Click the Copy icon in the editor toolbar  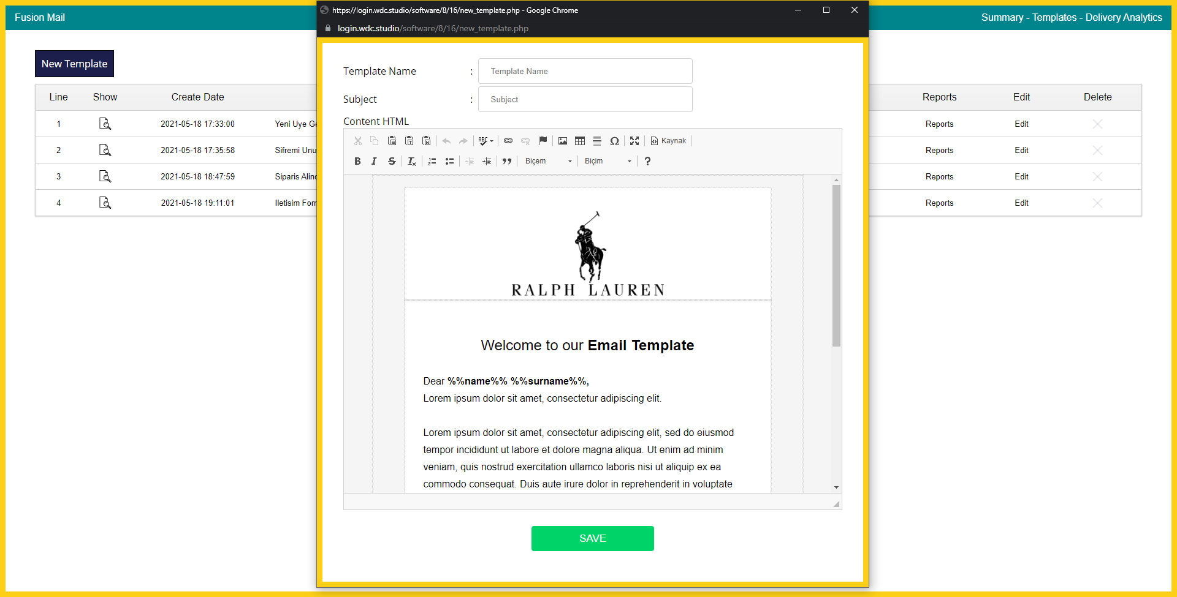coord(375,141)
